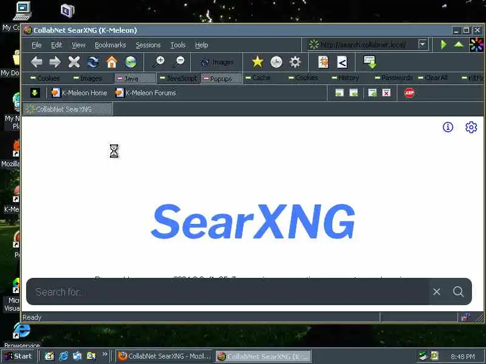
Task: Reload the page with the refresh icon
Action: tap(93, 62)
